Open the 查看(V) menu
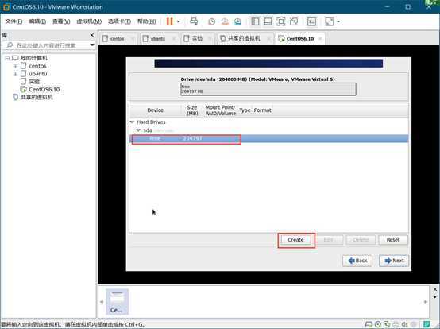The height and width of the screenshot is (329, 440). pos(61,21)
